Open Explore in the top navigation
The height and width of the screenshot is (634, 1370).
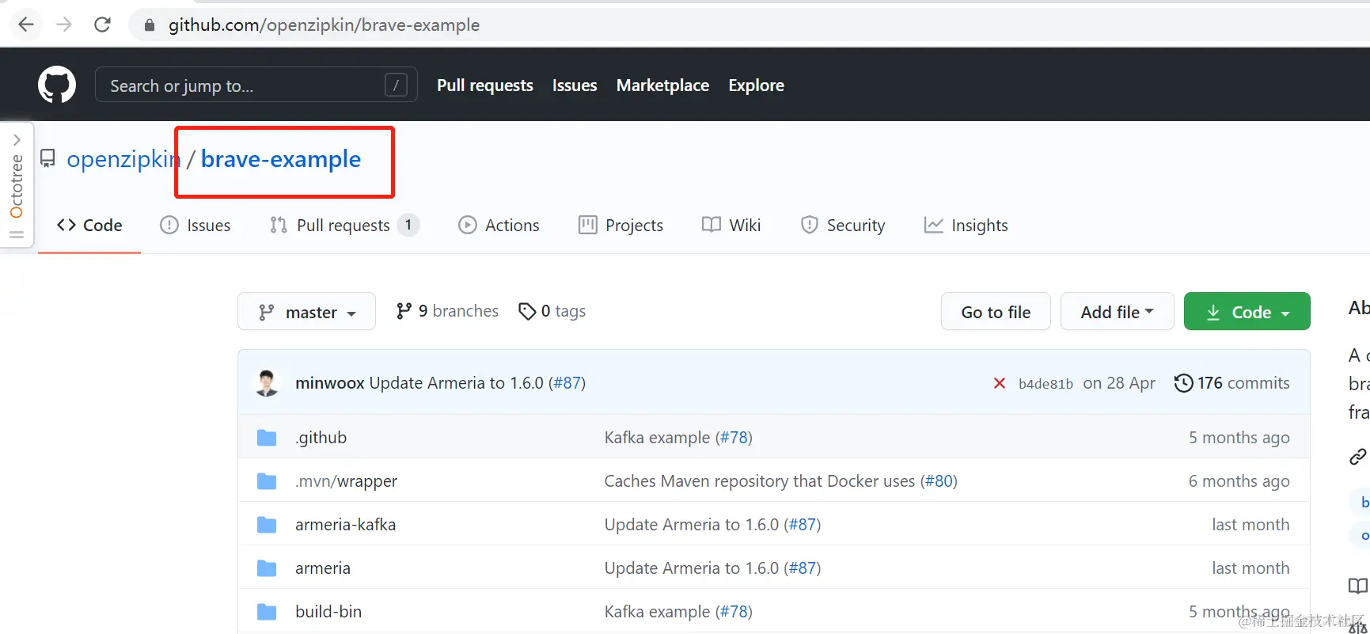click(x=756, y=85)
